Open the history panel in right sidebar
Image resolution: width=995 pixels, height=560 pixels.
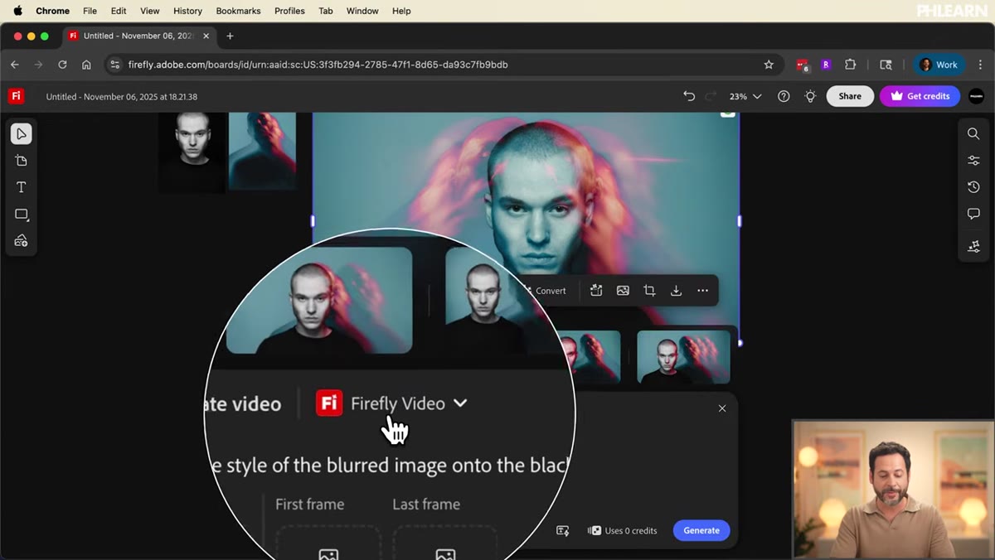(973, 187)
